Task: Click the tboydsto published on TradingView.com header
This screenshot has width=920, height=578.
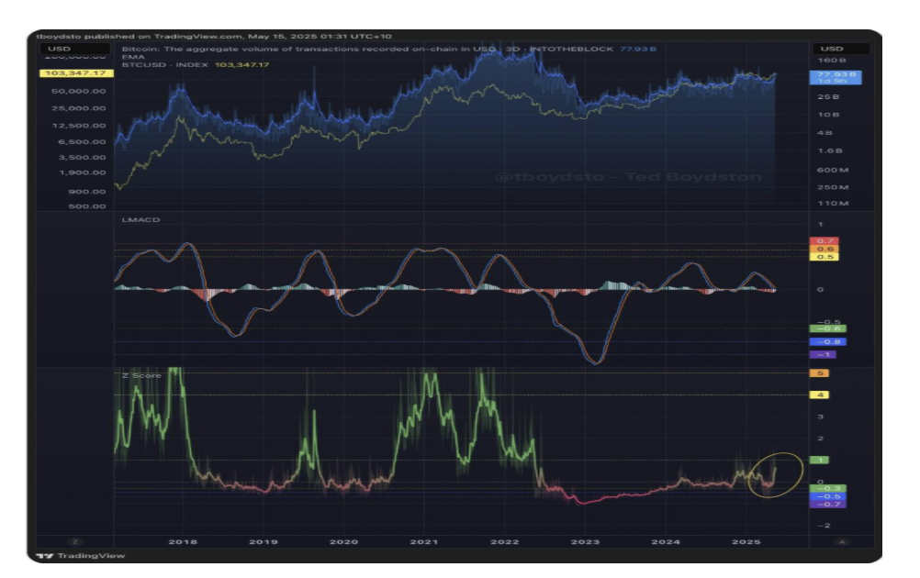Action: (214, 37)
